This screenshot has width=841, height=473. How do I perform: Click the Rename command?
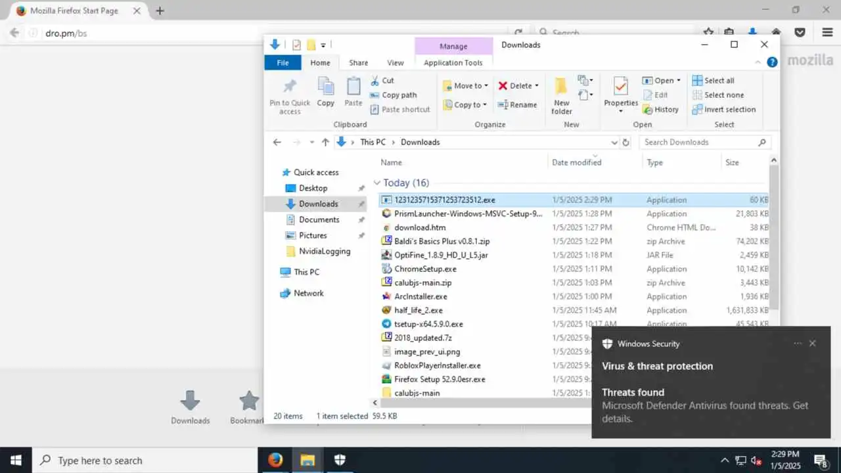coord(517,104)
